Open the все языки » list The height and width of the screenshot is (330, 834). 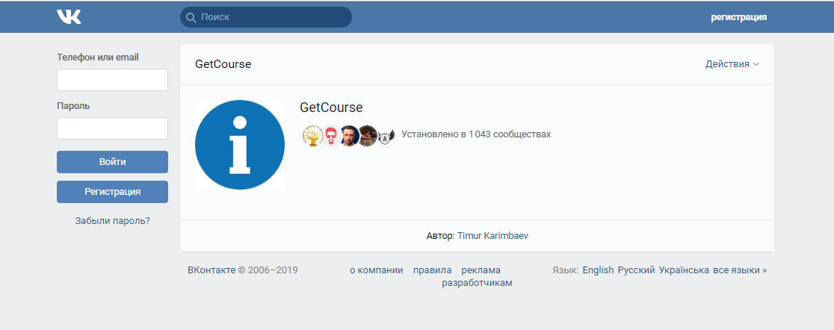pyautogui.click(x=740, y=270)
